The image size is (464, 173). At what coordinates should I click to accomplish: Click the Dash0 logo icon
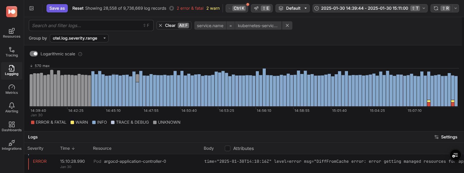pyautogui.click(x=12, y=12)
